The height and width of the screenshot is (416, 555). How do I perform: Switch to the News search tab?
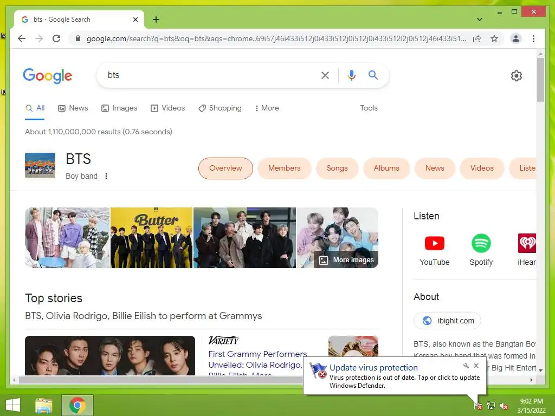click(x=73, y=108)
